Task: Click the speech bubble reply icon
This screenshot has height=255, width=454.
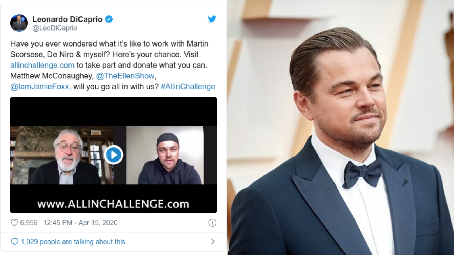Action: point(14,242)
